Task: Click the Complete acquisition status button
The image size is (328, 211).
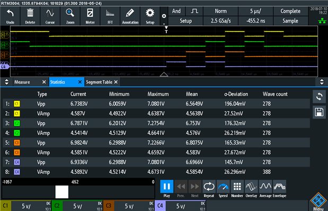Action: click(x=290, y=11)
